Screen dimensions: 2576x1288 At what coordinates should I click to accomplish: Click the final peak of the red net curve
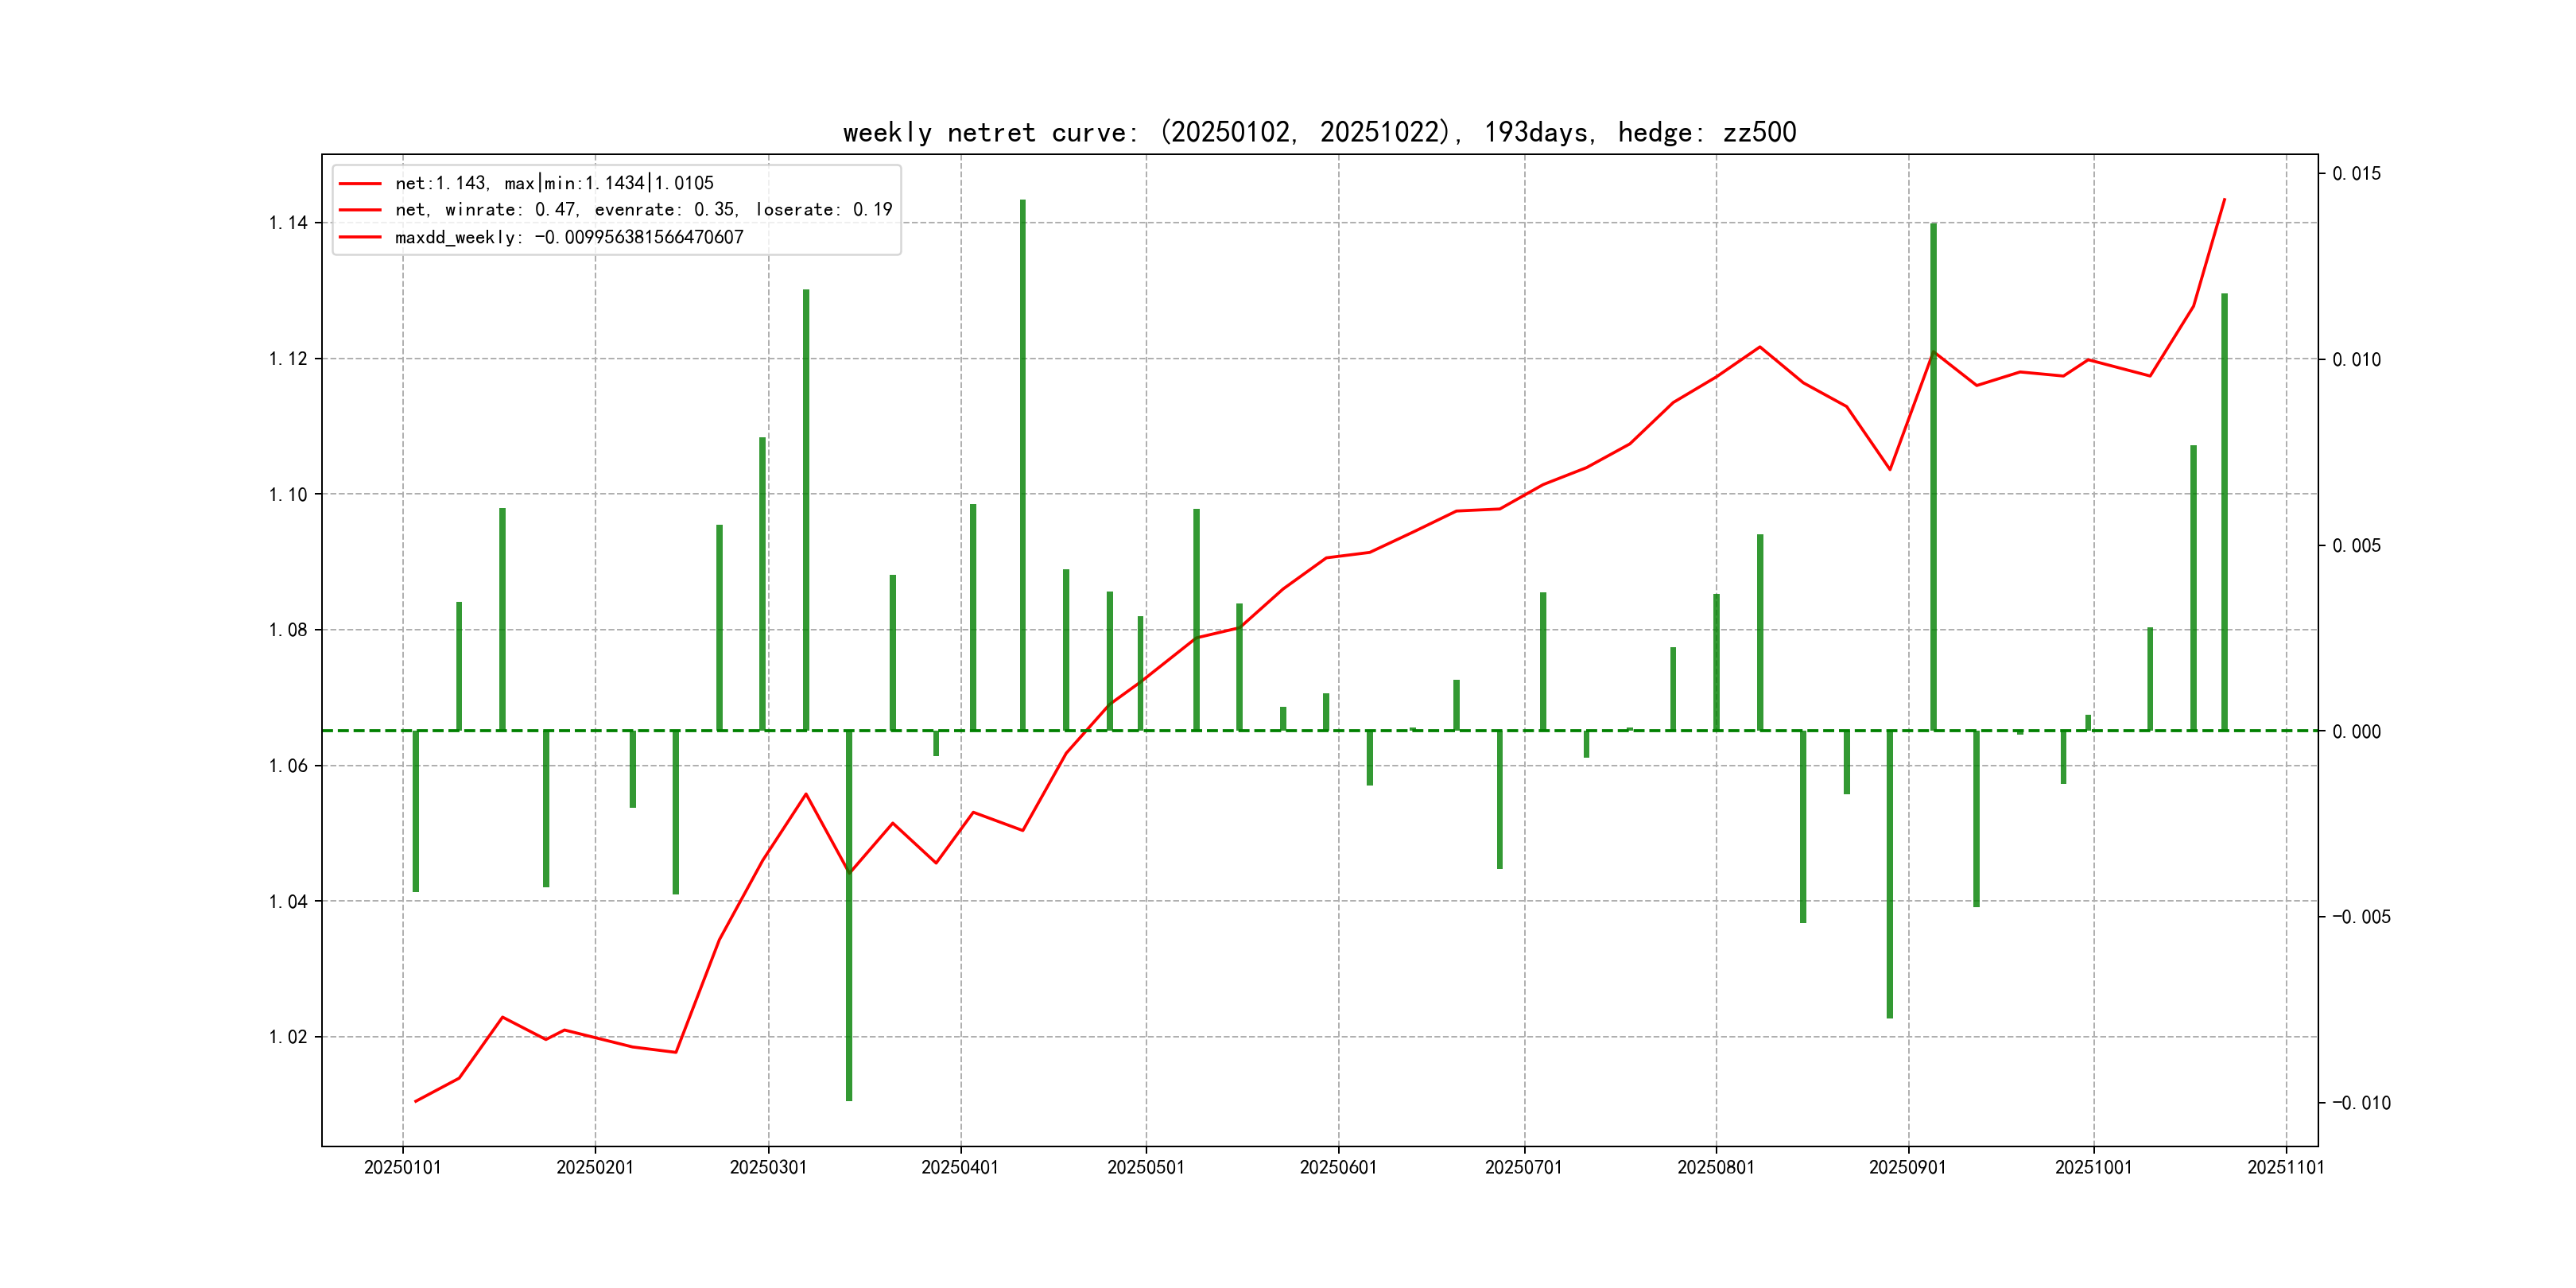[2224, 200]
